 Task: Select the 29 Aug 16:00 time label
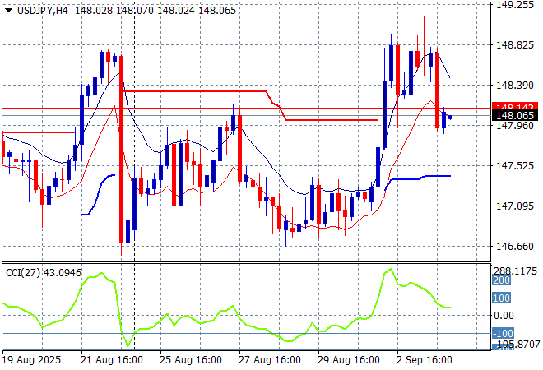pyautogui.click(x=349, y=360)
